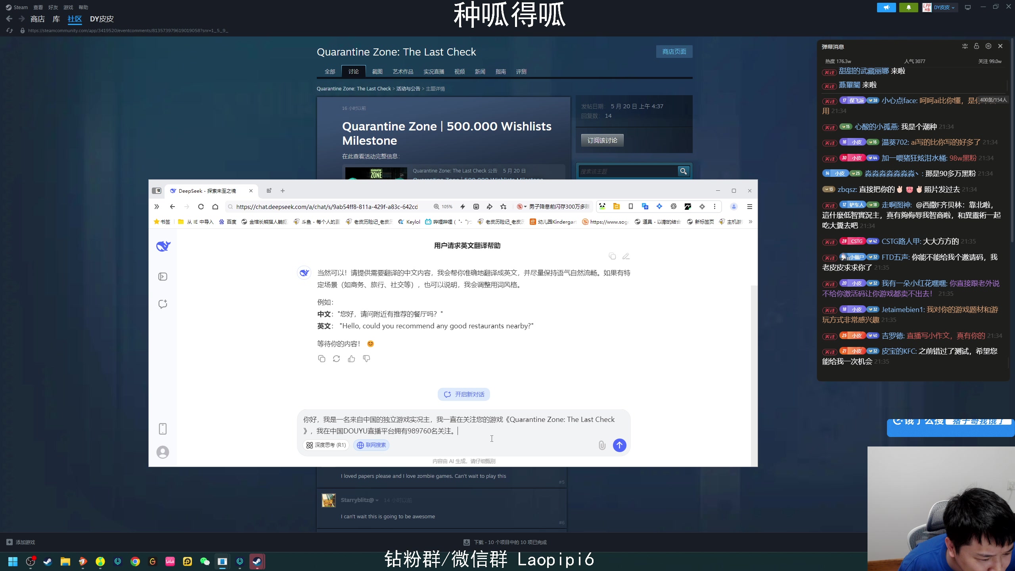Lock the danmaku message panel
1015x571 pixels.
point(977,46)
